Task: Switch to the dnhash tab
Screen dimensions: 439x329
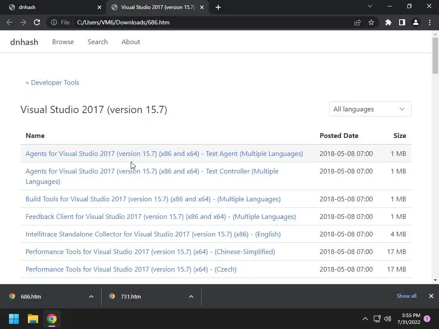Action: (x=53, y=7)
